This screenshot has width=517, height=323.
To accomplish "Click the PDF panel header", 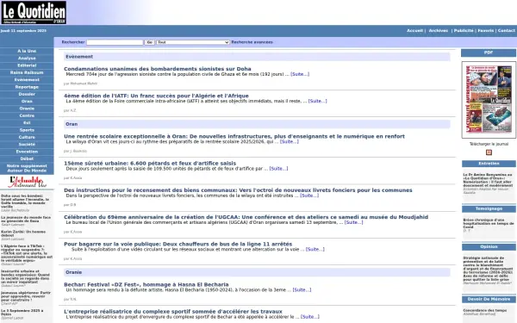I will pos(489,53).
